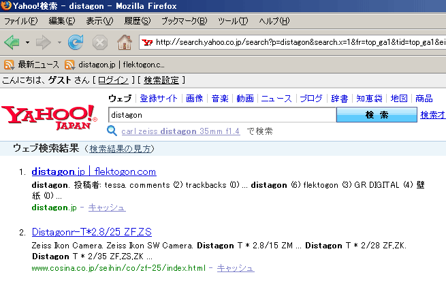The image size is (446, 281).
Task: Open distagon.jp | flektogon.c... feed bookmark
Action: click(x=114, y=65)
